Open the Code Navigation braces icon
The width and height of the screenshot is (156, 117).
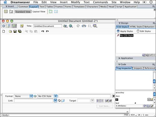coord(90,26)
